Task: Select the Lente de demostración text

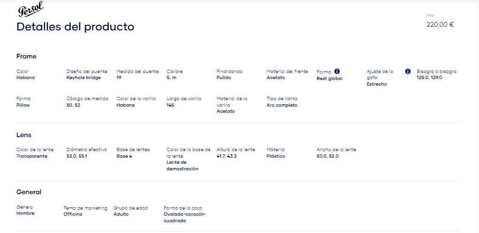Action: [x=182, y=165]
